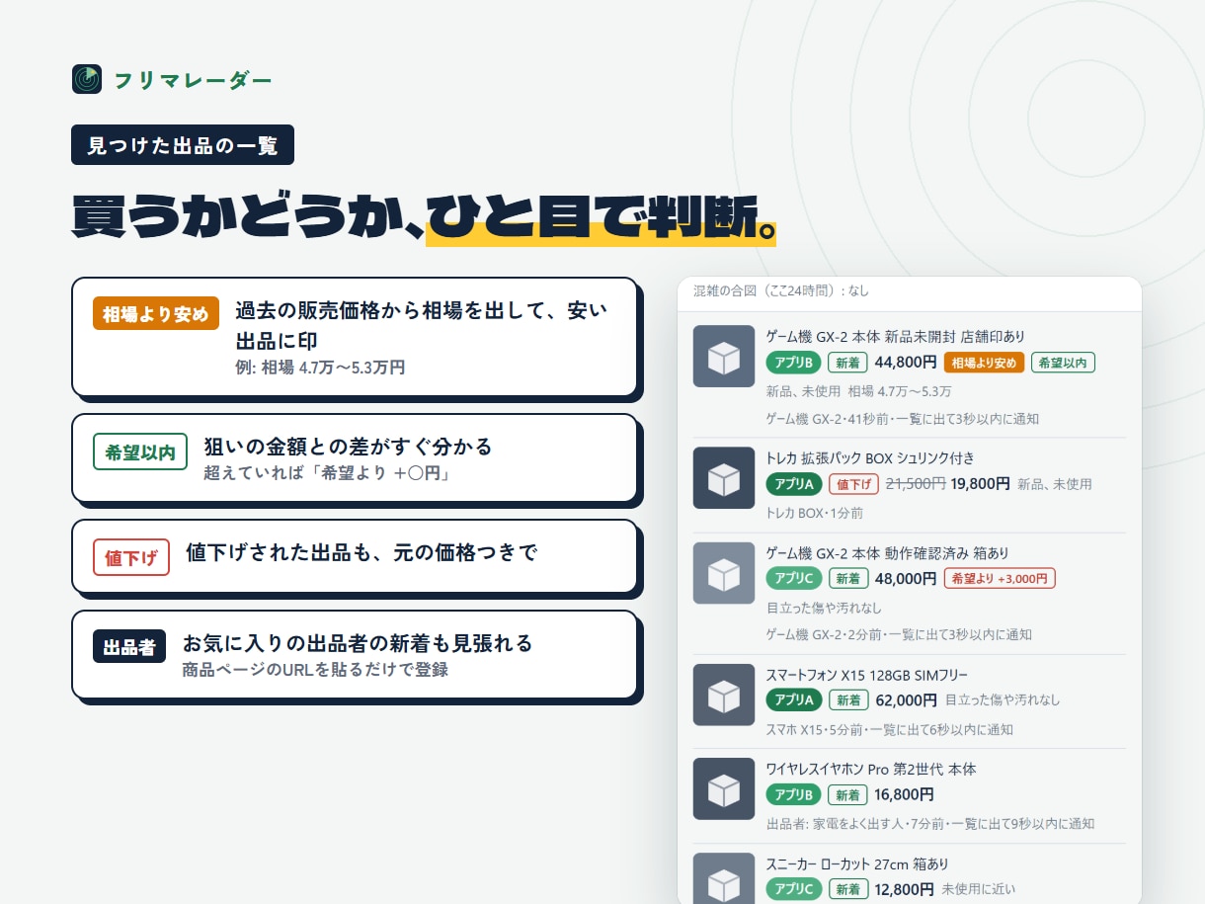Click the 新着 tag on the 48,000円 listing

pos(847,578)
